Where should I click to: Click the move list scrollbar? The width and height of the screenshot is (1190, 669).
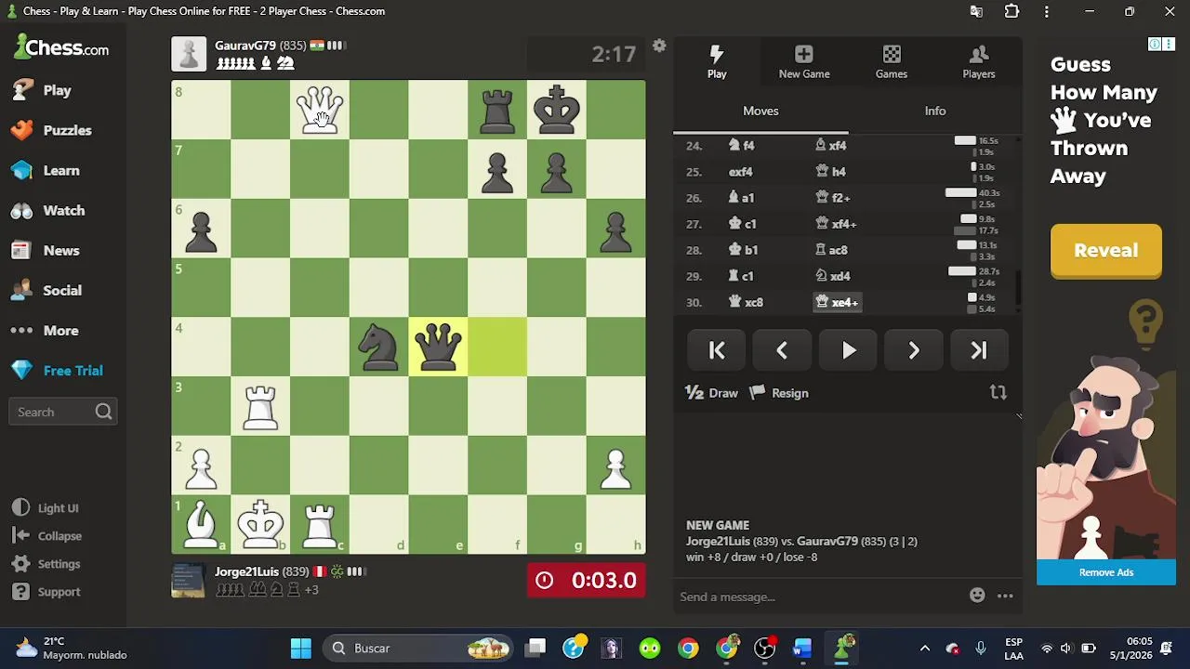point(1019,286)
